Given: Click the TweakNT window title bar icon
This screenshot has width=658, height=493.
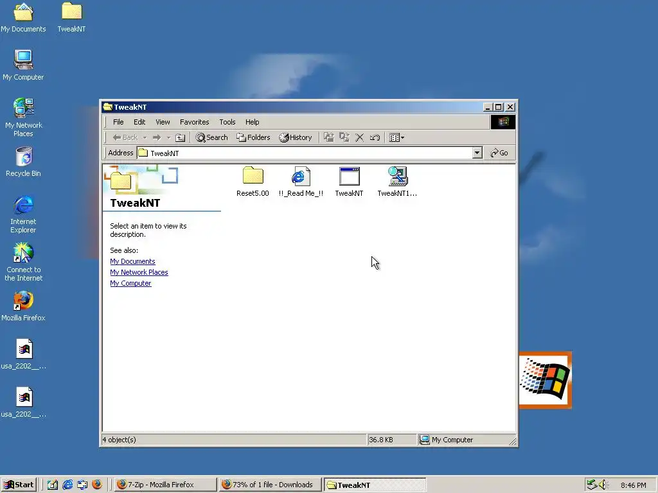Looking at the screenshot, I should coord(108,107).
